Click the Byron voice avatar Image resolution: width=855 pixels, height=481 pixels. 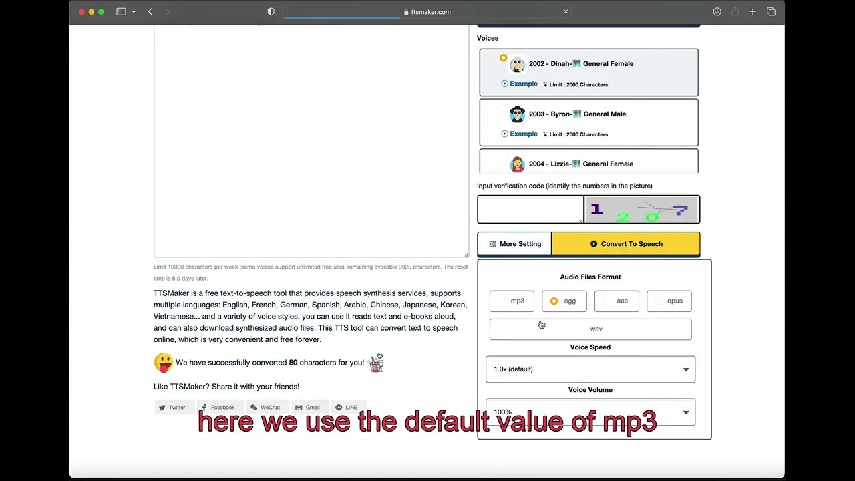[518, 114]
